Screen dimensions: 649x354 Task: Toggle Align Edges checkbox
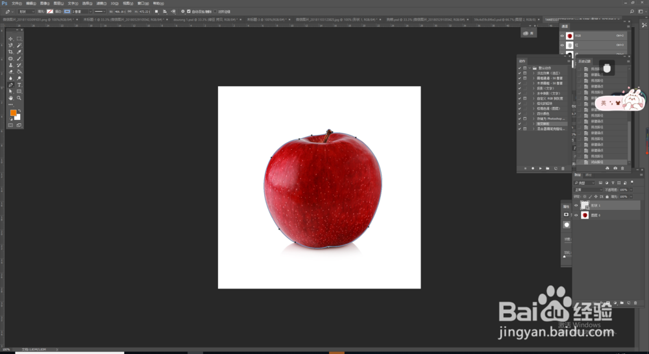click(x=215, y=11)
